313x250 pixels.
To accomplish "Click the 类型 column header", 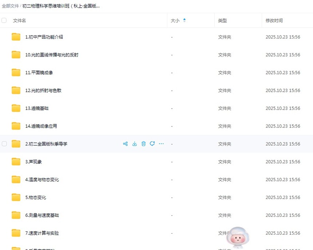I will (x=222, y=21).
